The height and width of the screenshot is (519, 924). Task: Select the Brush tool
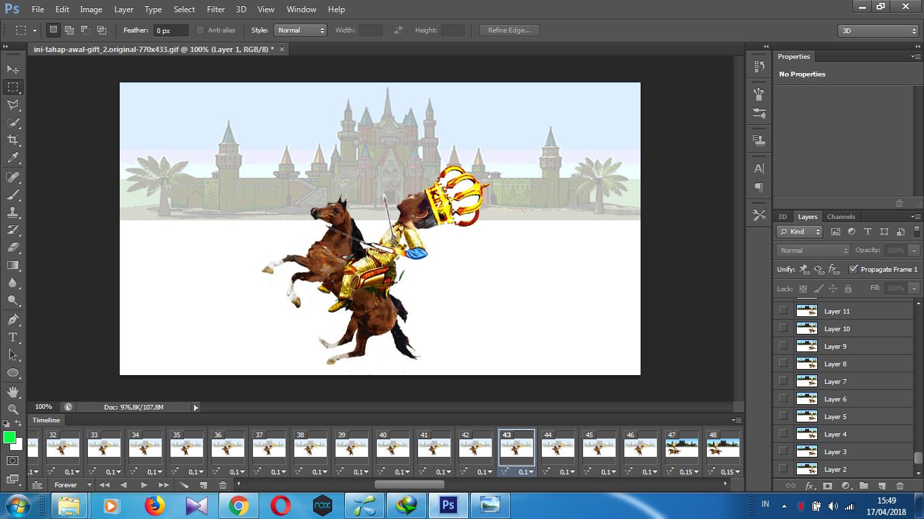coord(13,195)
